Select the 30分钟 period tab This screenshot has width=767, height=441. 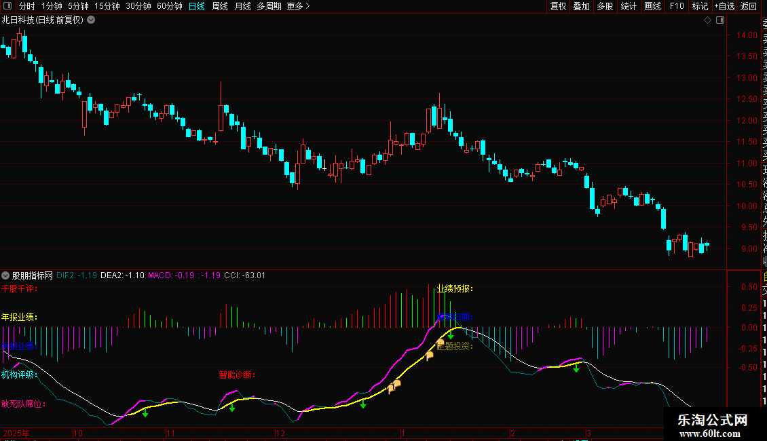[x=138, y=6]
